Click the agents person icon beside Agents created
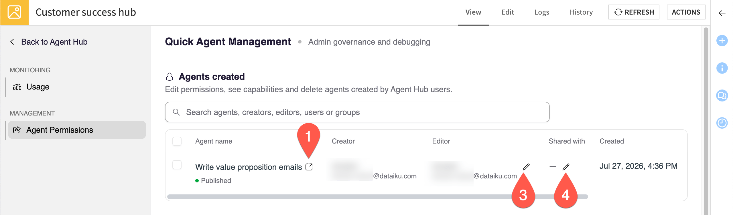Screen dimensions: 733x215 170,77
